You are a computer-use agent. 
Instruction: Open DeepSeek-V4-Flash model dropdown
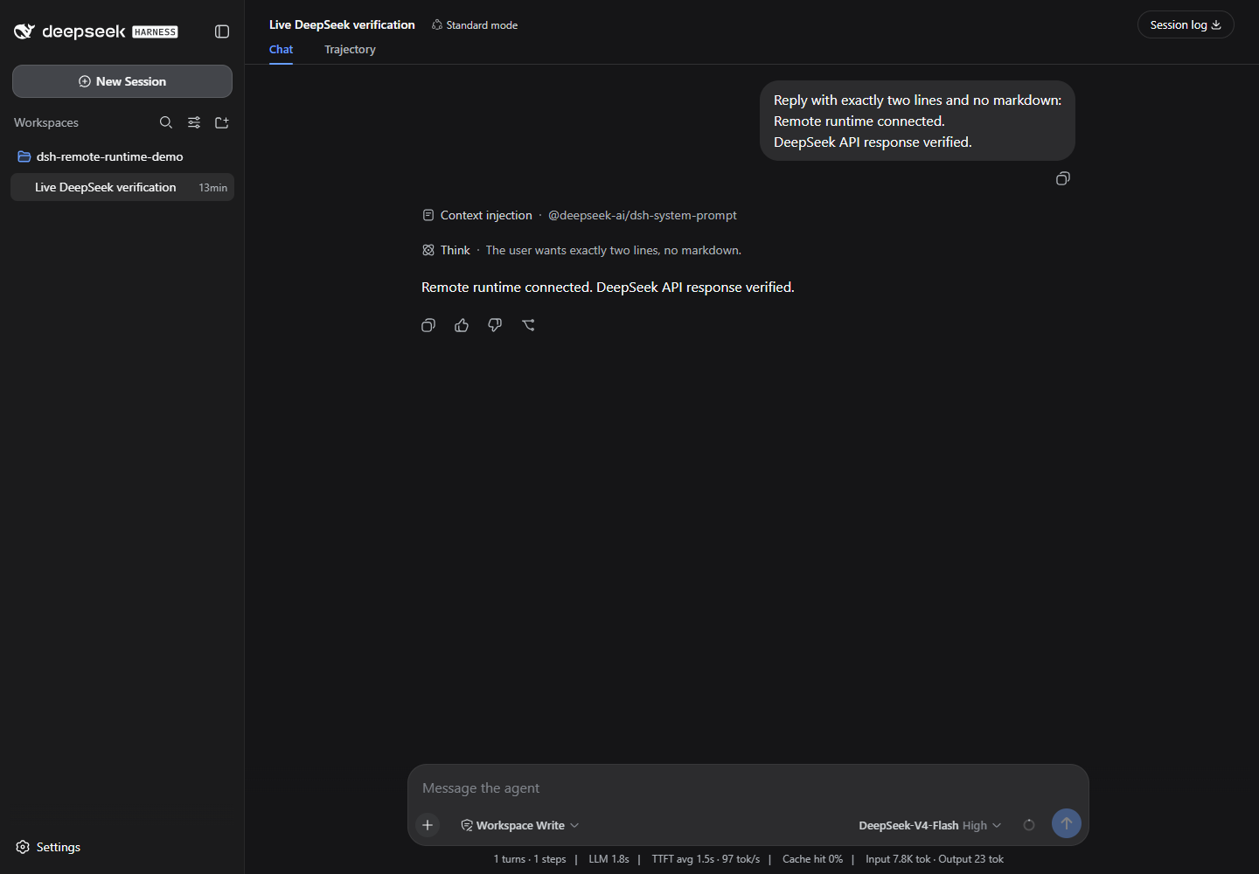pyautogui.click(x=929, y=825)
